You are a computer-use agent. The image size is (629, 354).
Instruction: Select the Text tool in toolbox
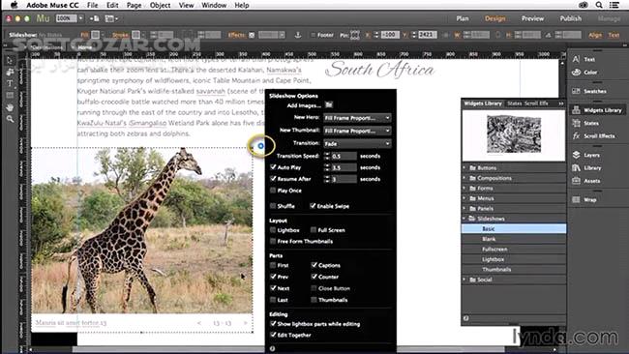[x=10, y=84]
